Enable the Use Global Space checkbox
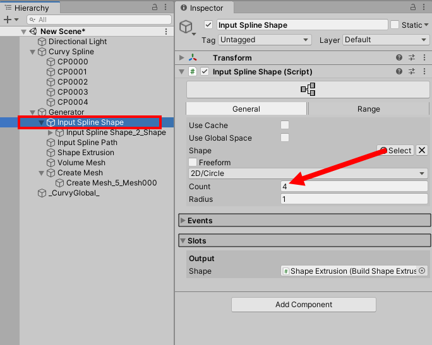 [x=285, y=137]
